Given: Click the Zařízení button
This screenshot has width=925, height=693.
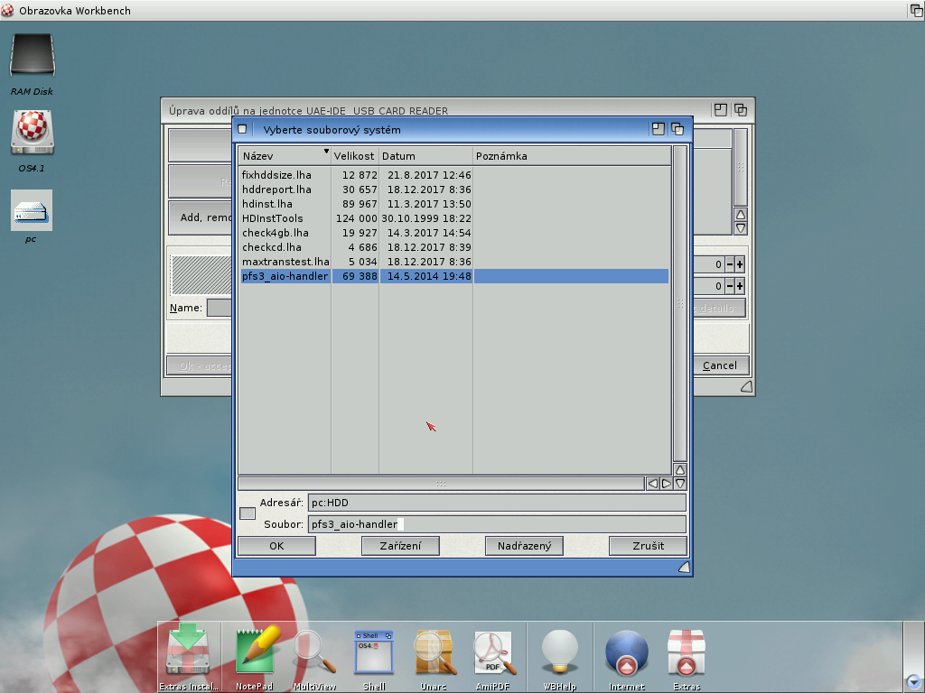Looking at the screenshot, I should pos(400,546).
